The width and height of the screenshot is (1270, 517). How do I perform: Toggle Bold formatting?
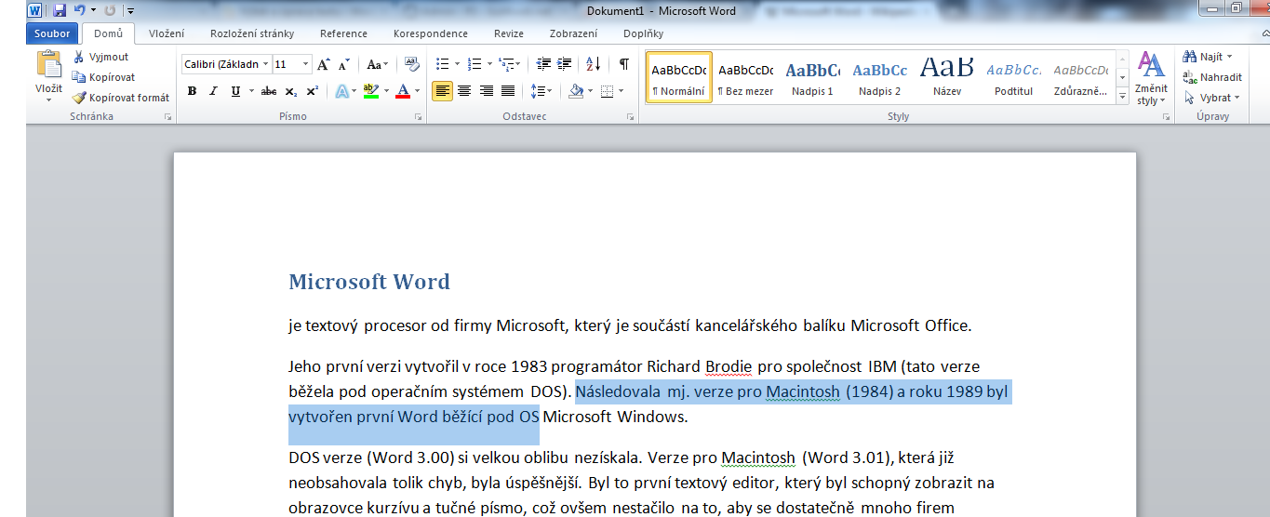click(193, 91)
